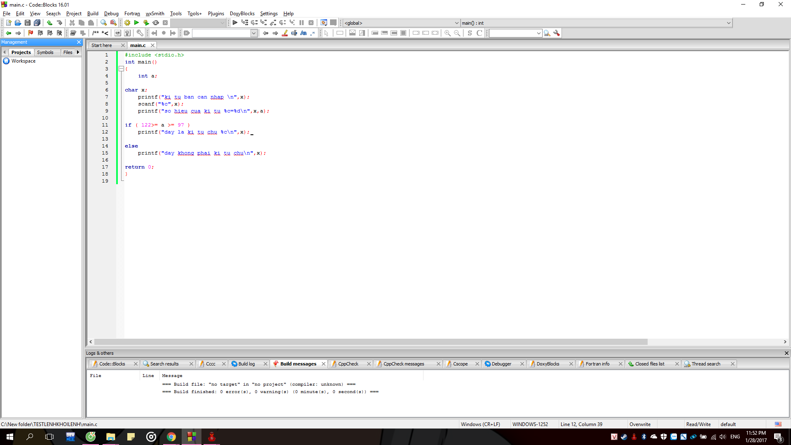Open Chrome from Windows taskbar

pyautogui.click(x=171, y=437)
